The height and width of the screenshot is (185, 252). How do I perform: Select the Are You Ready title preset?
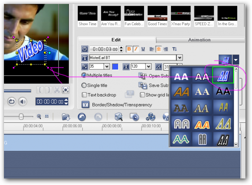[111, 16]
